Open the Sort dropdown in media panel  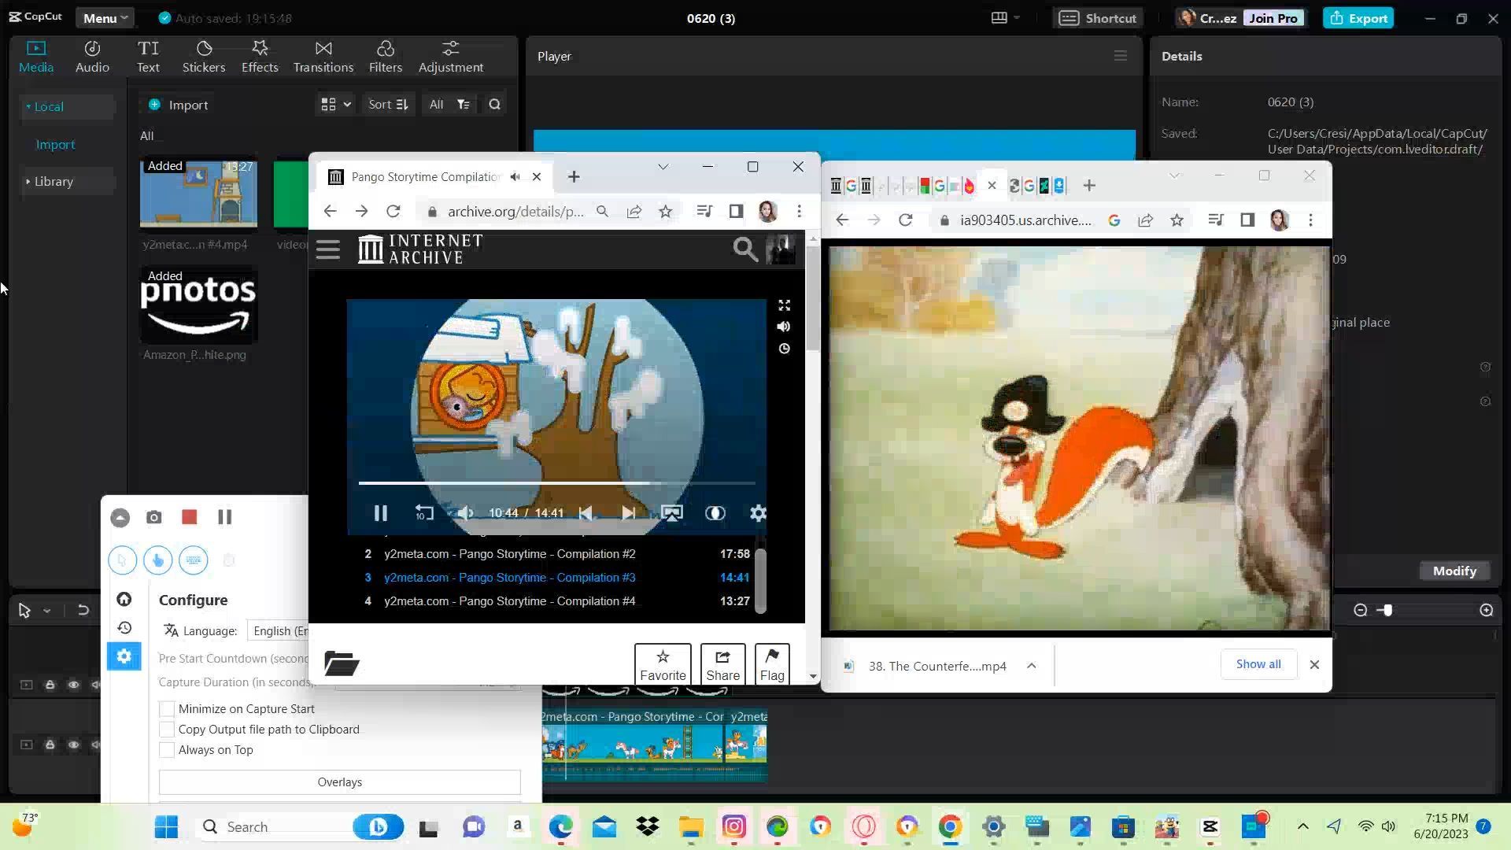click(387, 104)
